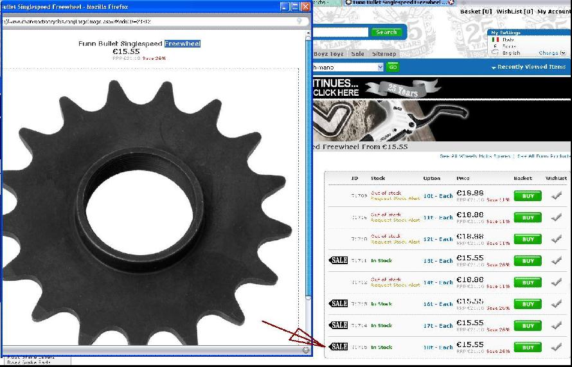572x367 pixels.
Task: Add the 16t option to the wishlist
Action: click(556, 304)
